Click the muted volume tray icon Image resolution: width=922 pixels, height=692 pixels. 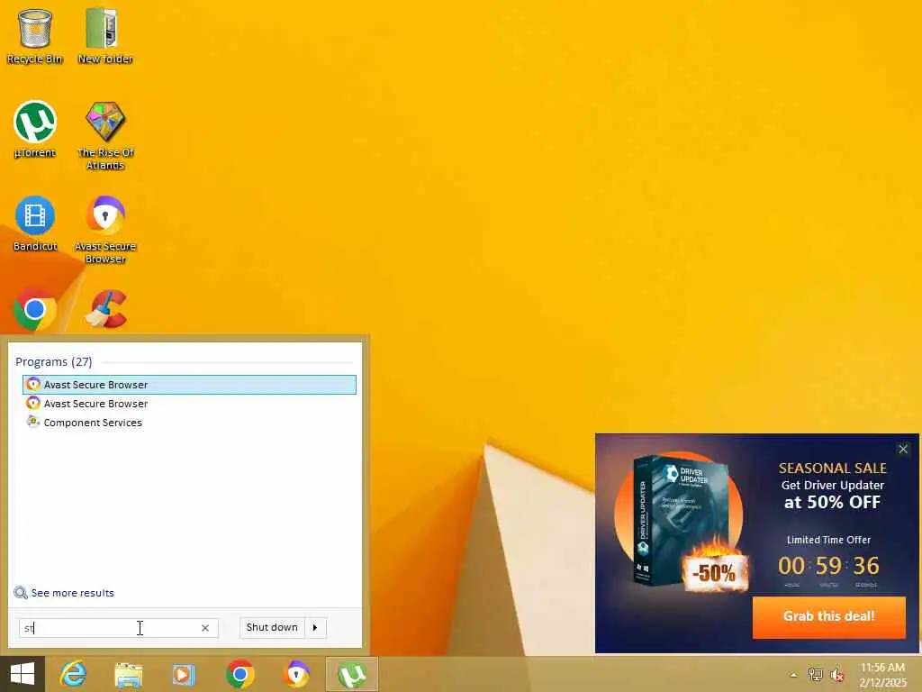tap(836, 675)
